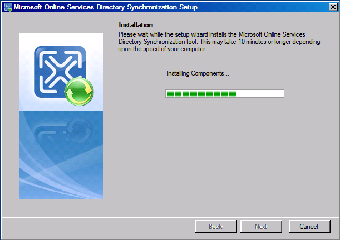The height and width of the screenshot is (240, 340).
Task: Click the 'Installing Components...' status text
Action: (x=198, y=73)
